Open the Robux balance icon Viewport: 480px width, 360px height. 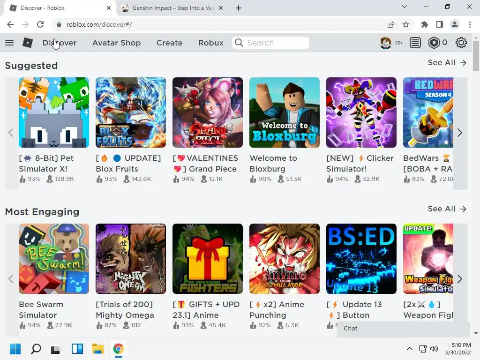tap(434, 43)
